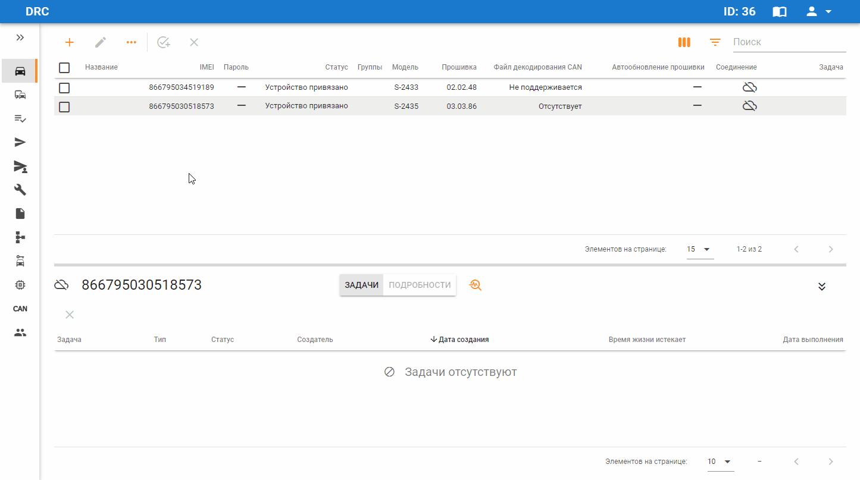Click the add-task check circle icon
This screenshot has height=480, width=860.
(163, 42)
